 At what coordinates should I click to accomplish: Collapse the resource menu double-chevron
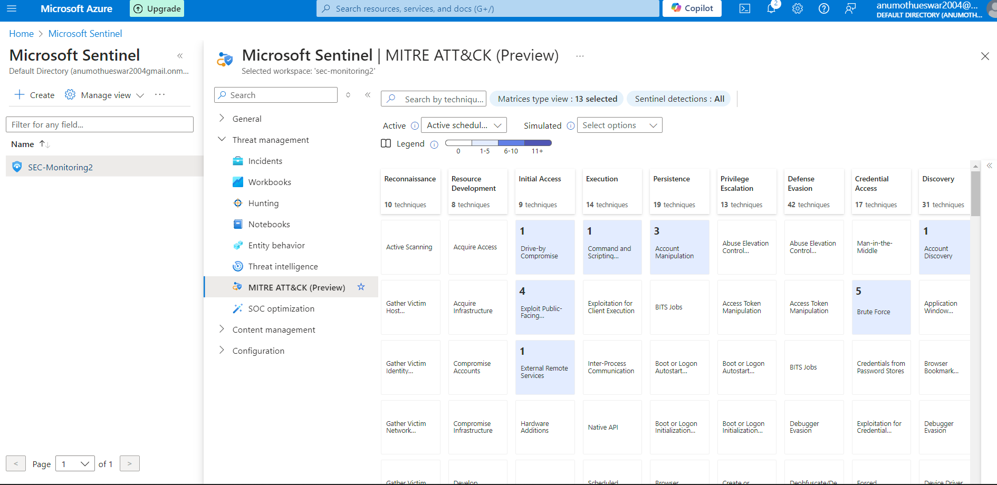point(368,95)
